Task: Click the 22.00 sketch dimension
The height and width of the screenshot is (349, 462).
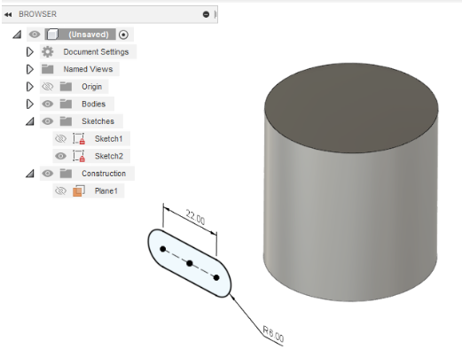Action: [195, 217]
